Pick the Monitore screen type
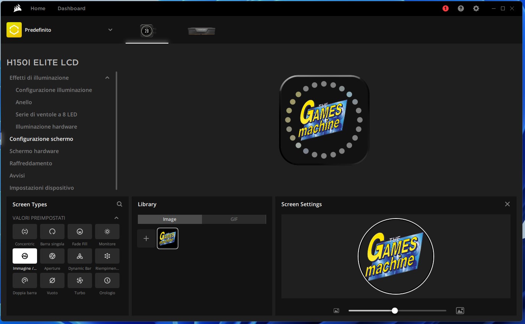The image size is (525, 324). pos(107,232)
